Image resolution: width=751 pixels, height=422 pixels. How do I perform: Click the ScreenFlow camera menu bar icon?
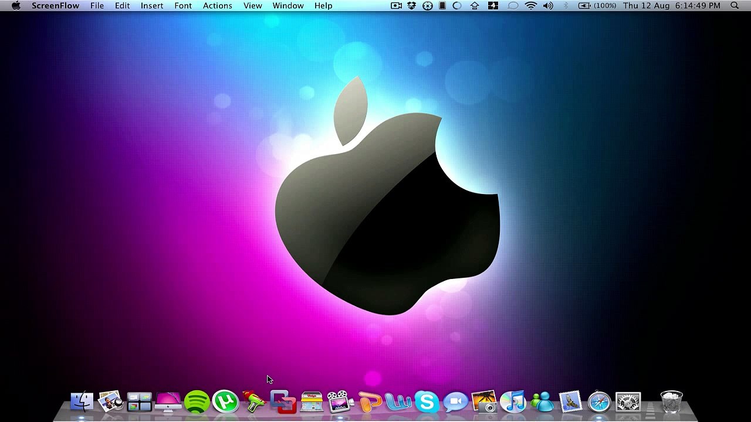point(397,6)
